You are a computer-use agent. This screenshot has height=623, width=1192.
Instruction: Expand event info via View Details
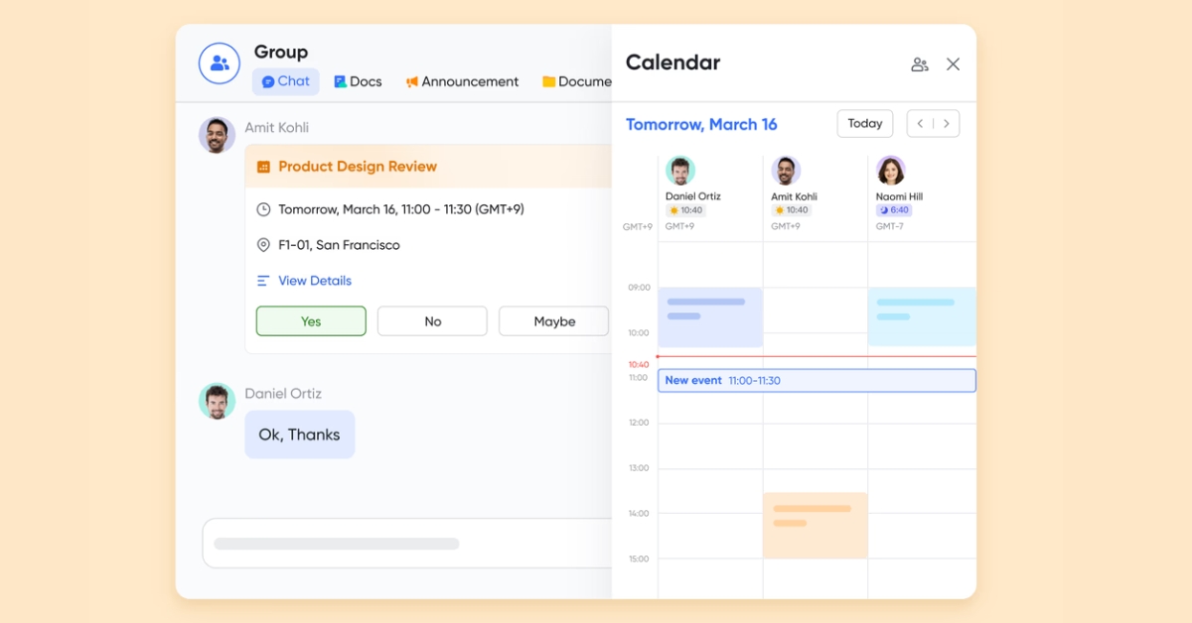click(x=314, y=281)
